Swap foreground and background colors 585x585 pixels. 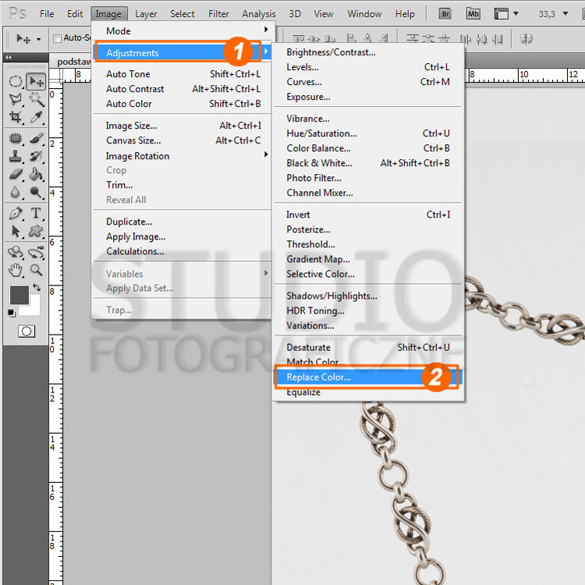coord(37,288)
